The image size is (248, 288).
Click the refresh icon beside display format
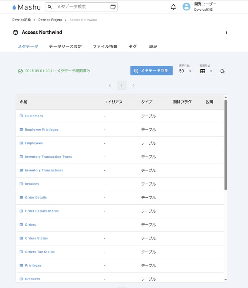point(222,71)
